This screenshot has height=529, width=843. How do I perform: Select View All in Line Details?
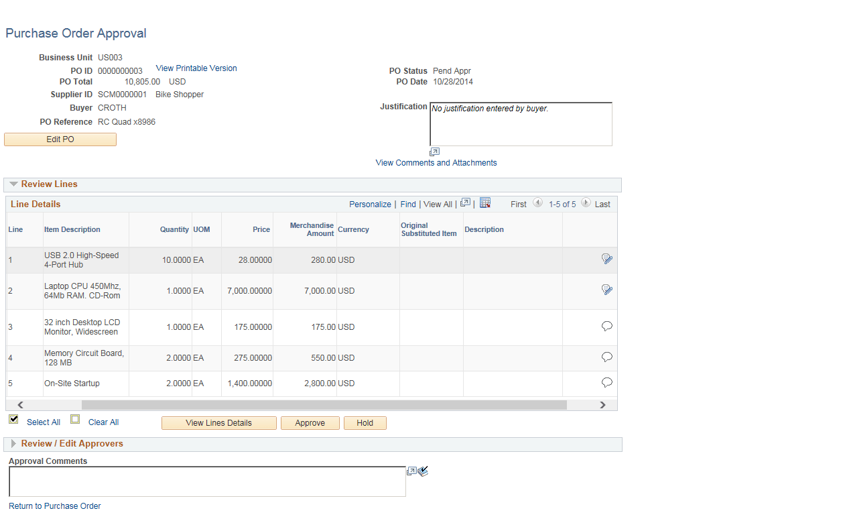pyautogui.click(x=438, y=204)
